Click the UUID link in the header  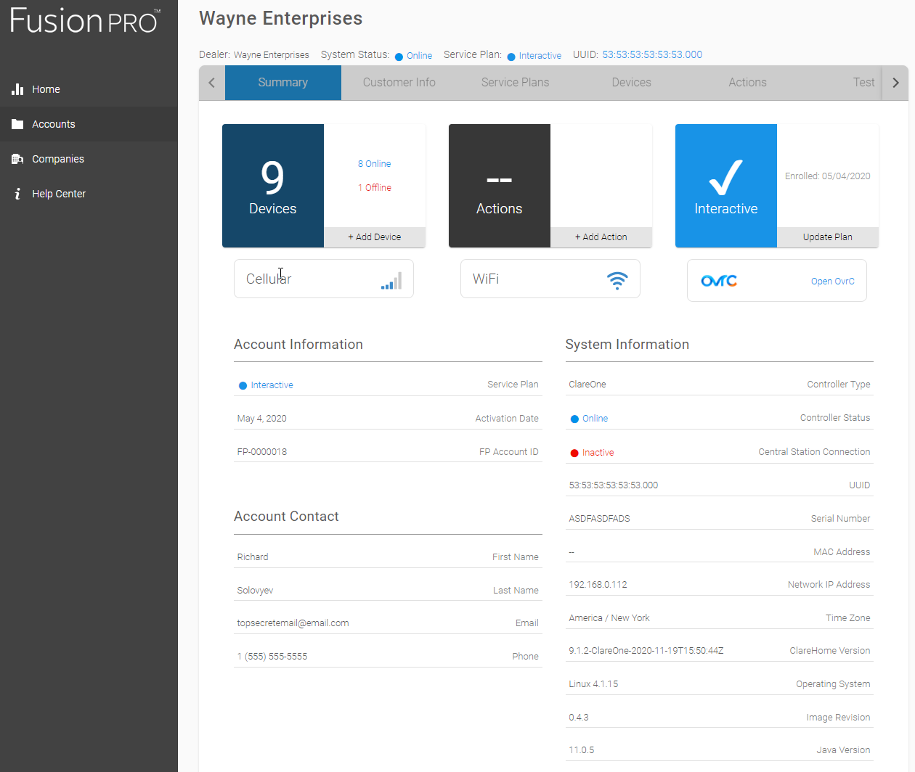(x=652, y=54)
